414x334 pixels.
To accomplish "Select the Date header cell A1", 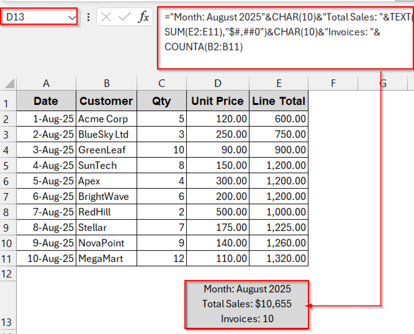I will (x=46, y=101).
